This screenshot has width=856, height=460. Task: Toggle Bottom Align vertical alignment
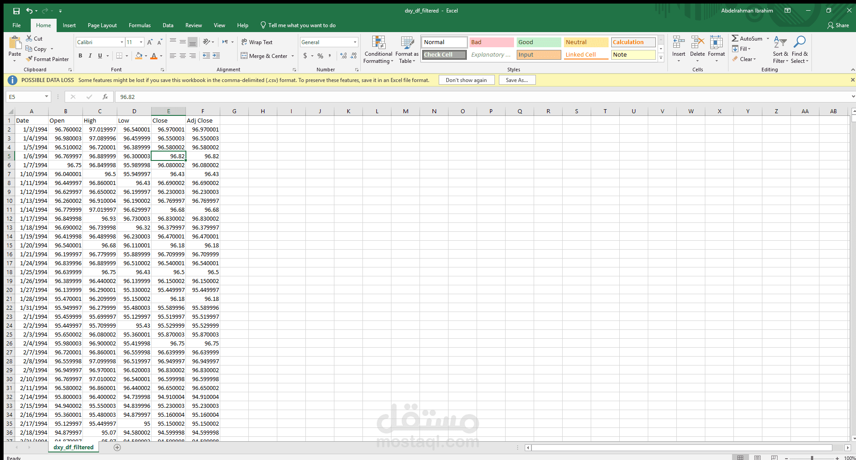pos(193,42)
